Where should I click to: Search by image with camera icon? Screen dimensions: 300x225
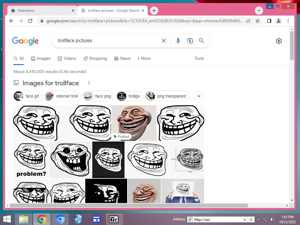click(x=190, y=40)
